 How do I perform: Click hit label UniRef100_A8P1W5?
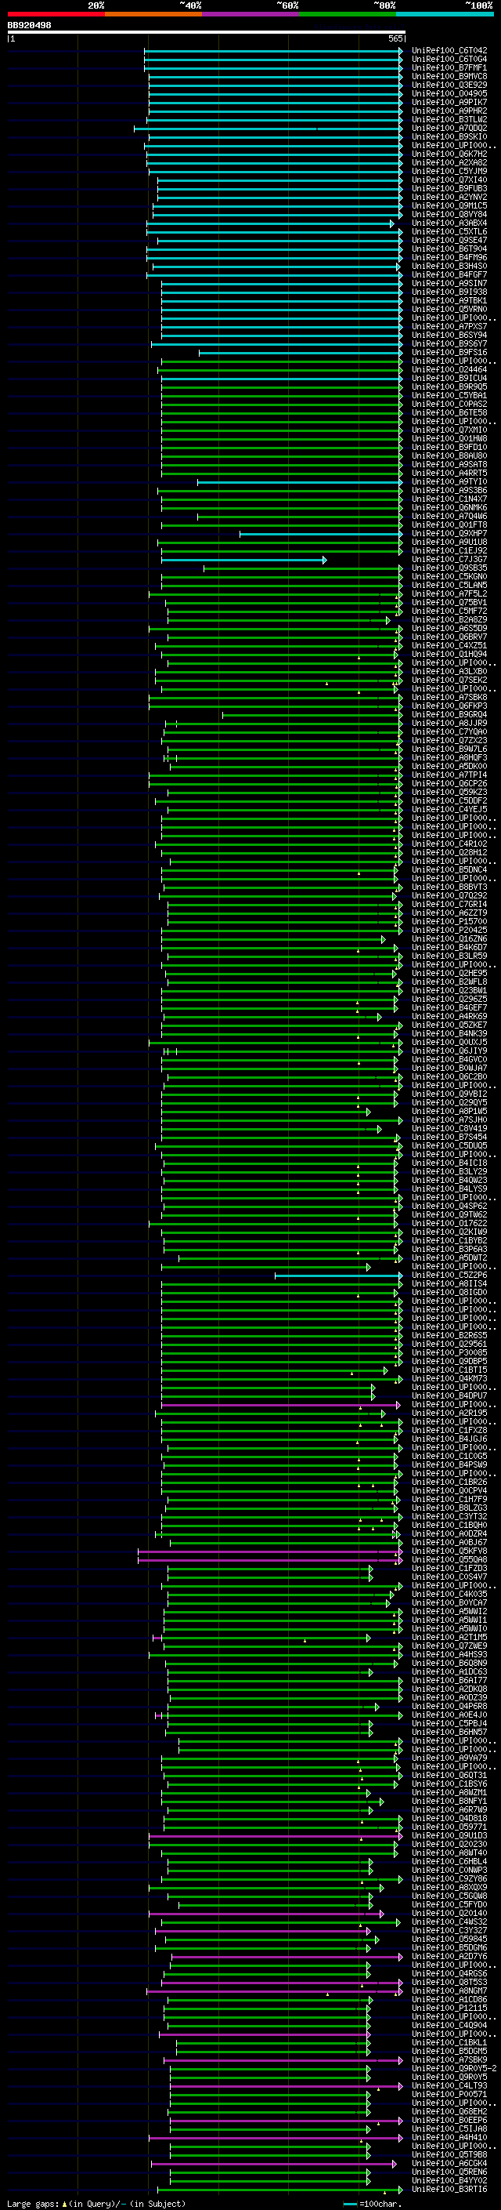449,1111
